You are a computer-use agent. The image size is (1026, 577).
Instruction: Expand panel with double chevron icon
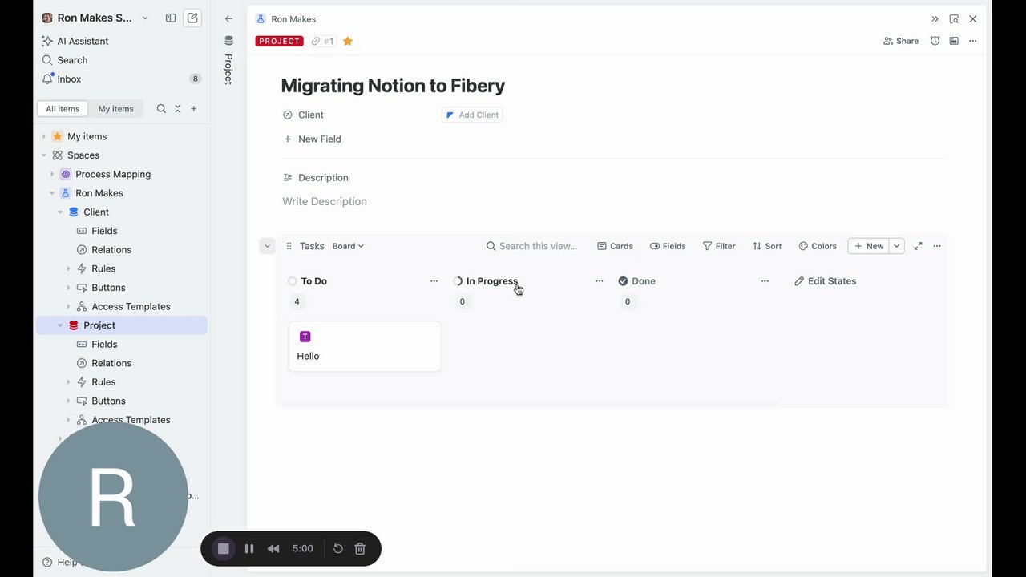click(935, 18)
